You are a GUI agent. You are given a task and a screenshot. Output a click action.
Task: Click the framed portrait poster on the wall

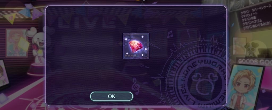tap(17, 43)
